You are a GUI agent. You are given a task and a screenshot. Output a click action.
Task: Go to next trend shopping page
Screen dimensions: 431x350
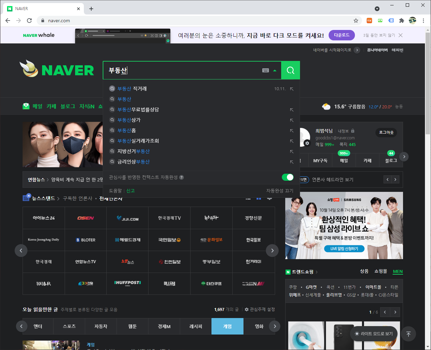click(395, 312)
